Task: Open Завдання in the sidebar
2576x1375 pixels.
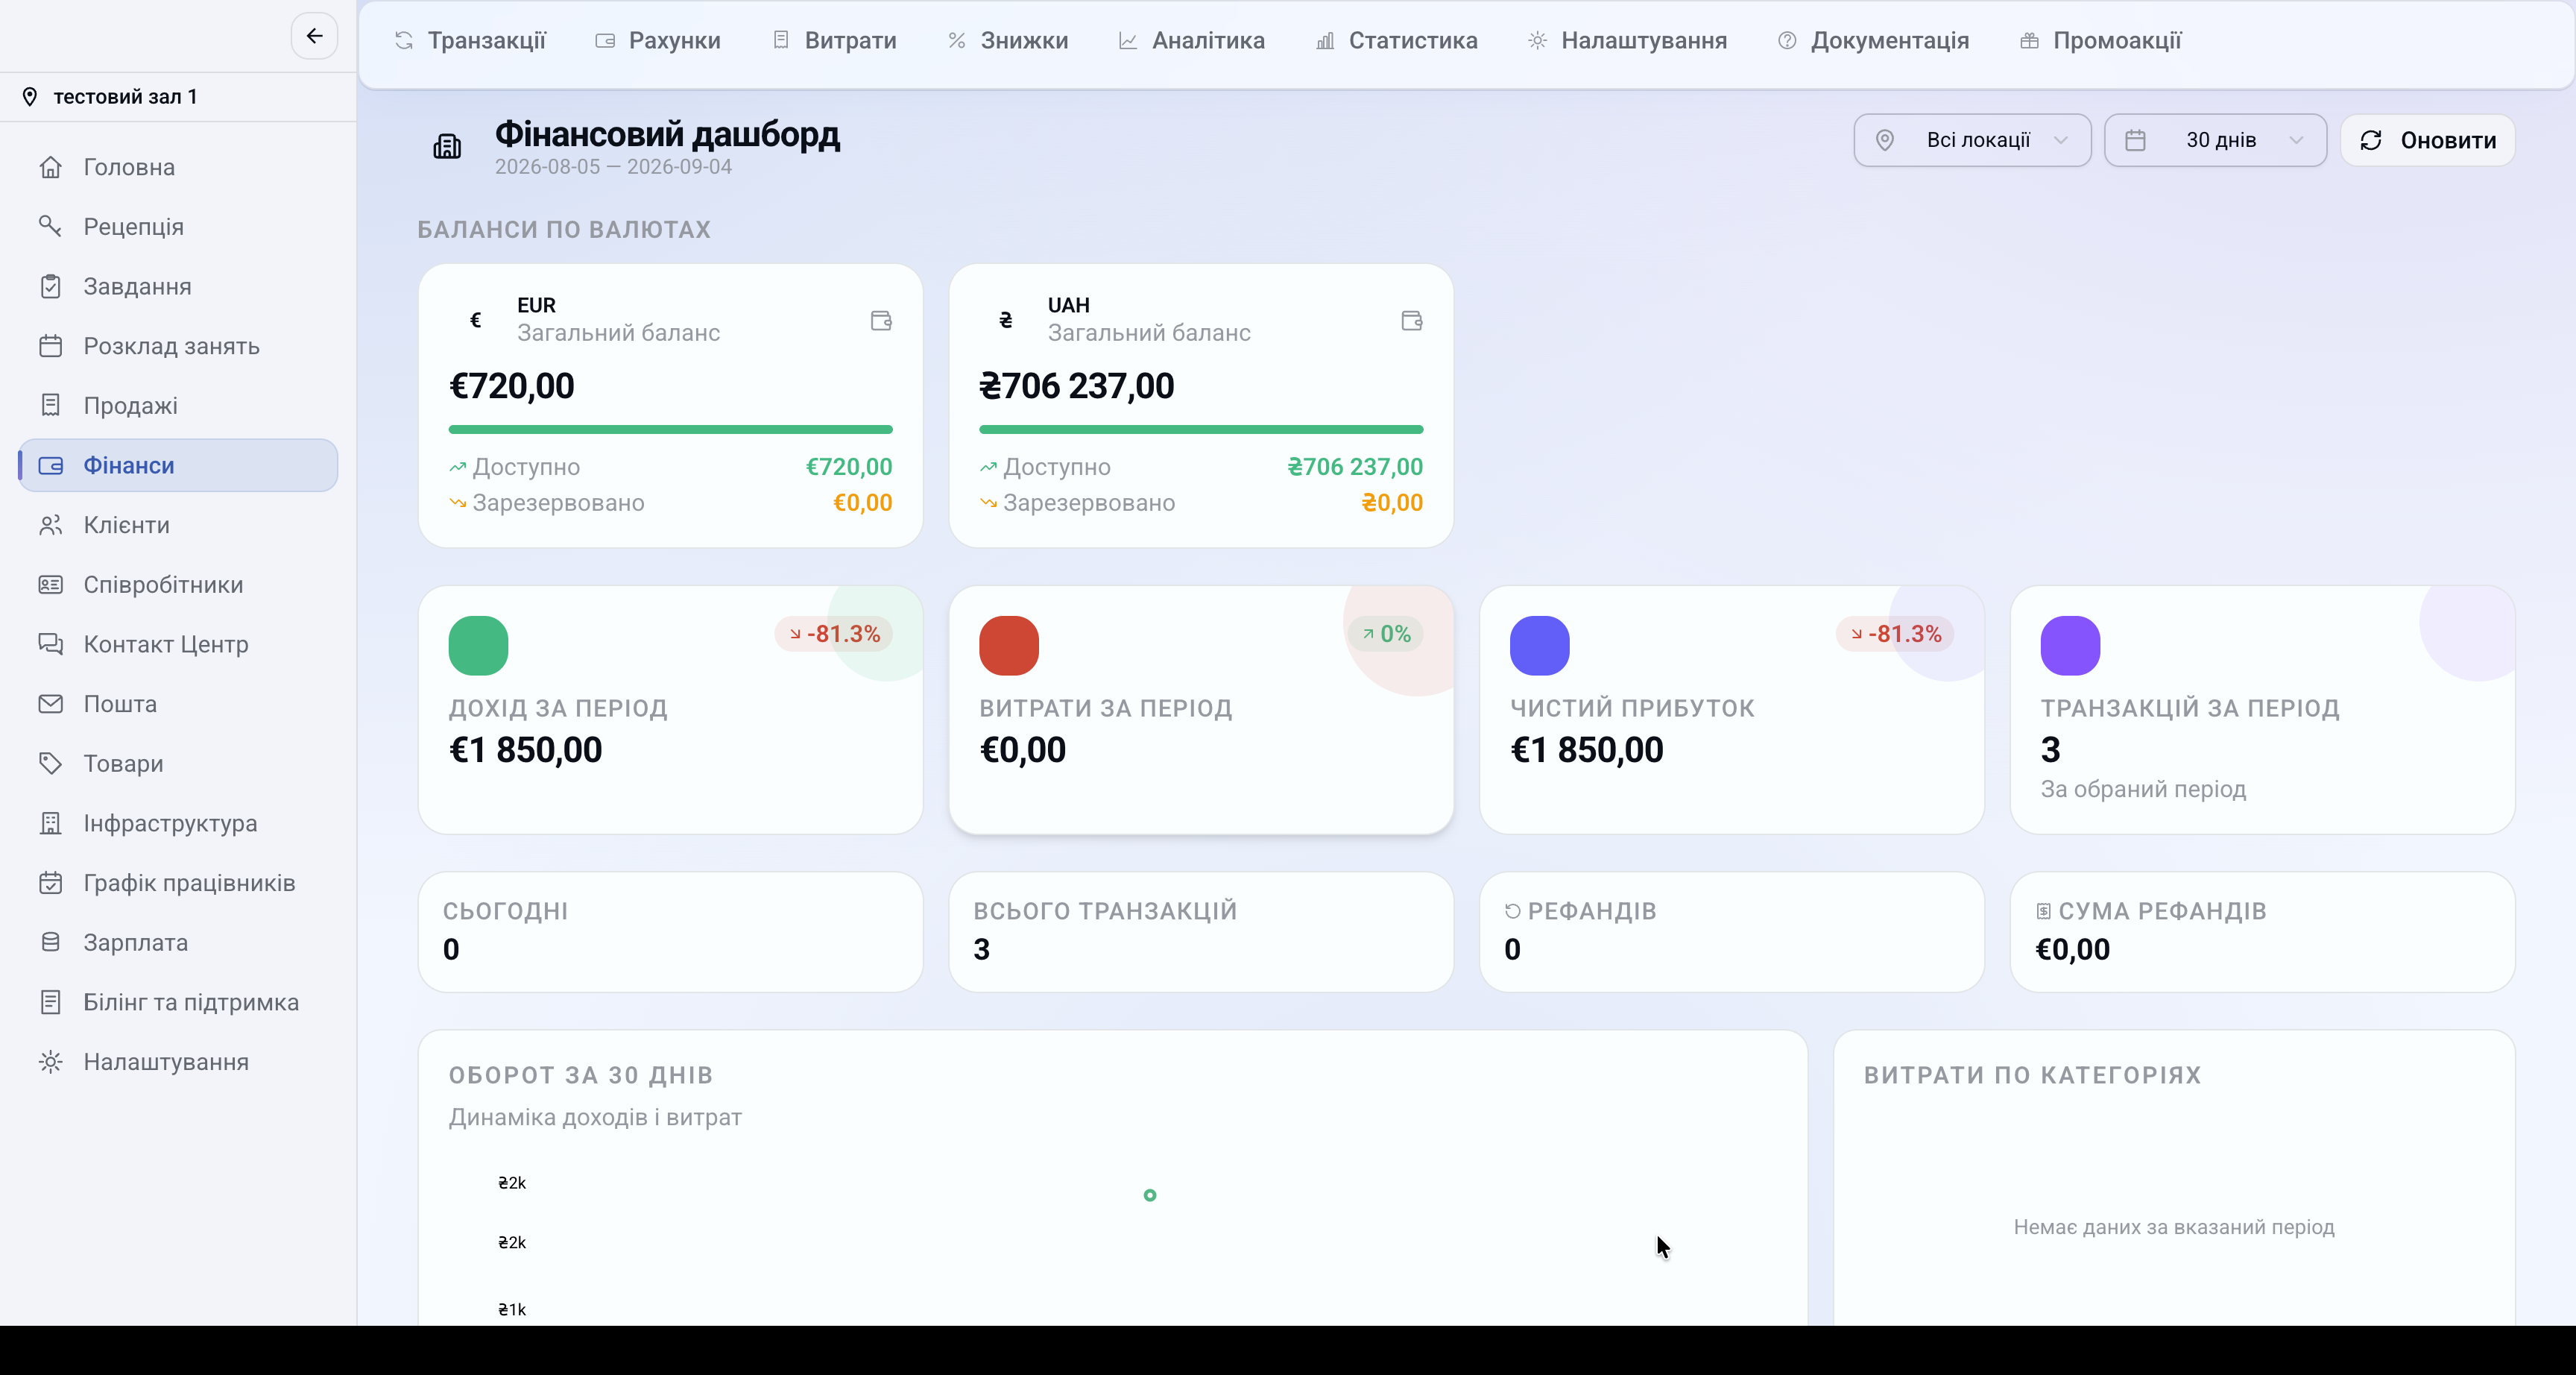Action: pos(178,286)
